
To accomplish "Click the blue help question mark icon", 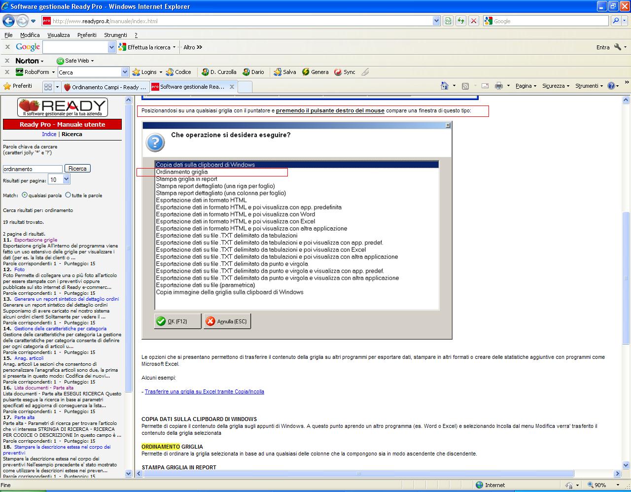I will tap(611, 86).
